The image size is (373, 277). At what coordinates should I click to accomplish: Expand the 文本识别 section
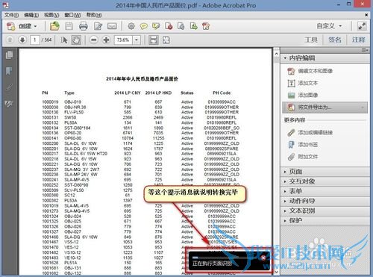tap(325, 211)
